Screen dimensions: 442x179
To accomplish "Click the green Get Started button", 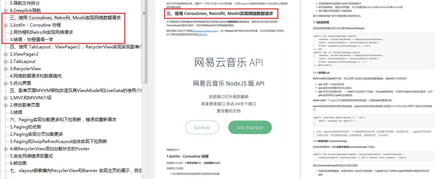I will point(250,127).
